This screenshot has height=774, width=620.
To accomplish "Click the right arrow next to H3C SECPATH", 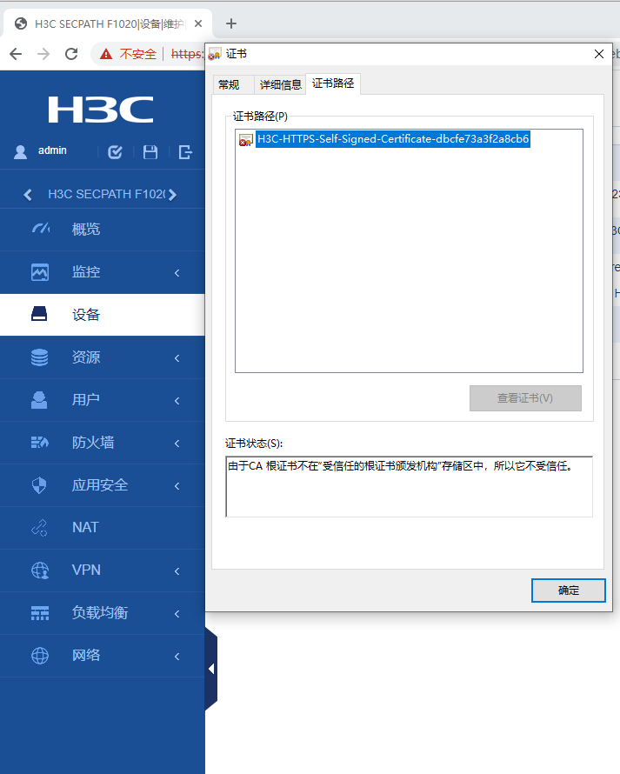I will tap(172, 195).
